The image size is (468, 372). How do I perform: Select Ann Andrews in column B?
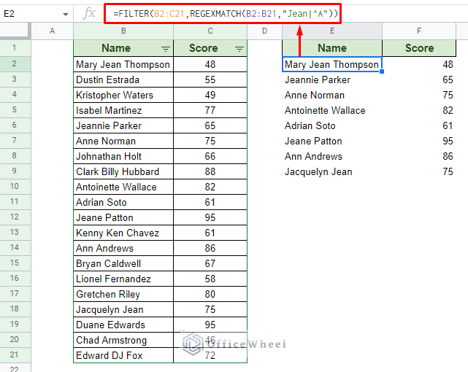123,248
